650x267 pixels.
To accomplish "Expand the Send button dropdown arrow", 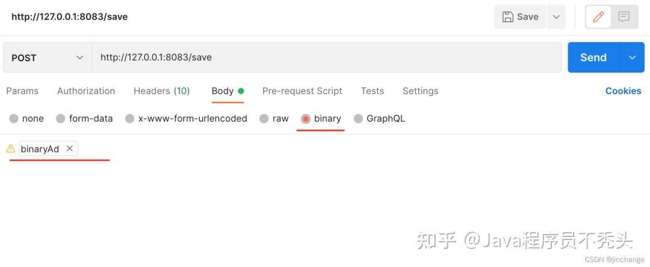I will point(632,58).
